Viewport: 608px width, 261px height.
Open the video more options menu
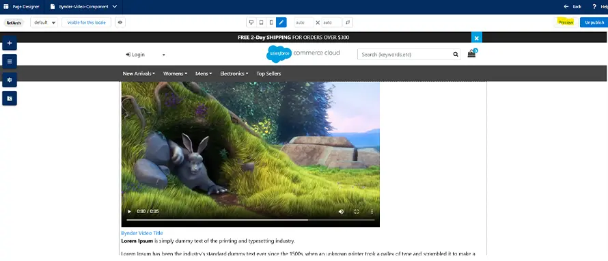[372, 212]
